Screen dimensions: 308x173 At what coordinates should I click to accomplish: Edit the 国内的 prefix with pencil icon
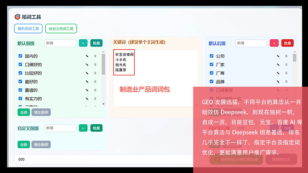(x=87, y=56)
